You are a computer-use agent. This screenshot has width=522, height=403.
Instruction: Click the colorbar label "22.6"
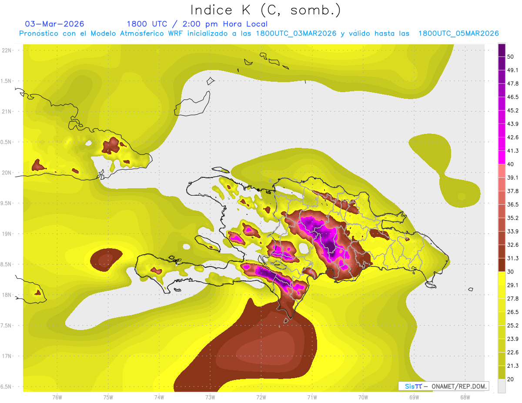pos(512,352)
